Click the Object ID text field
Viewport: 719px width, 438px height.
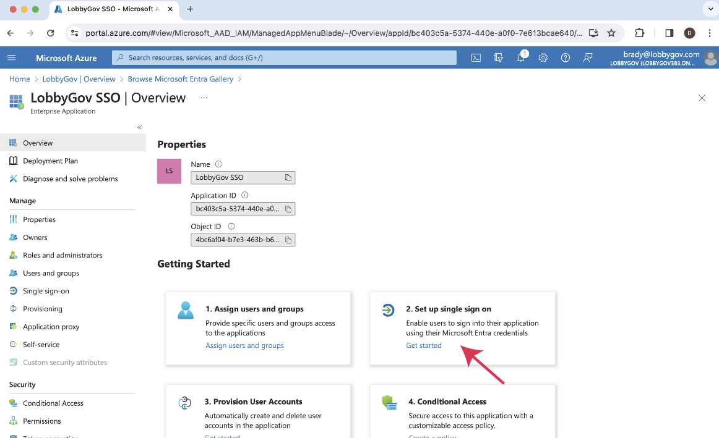pos(243,240)
